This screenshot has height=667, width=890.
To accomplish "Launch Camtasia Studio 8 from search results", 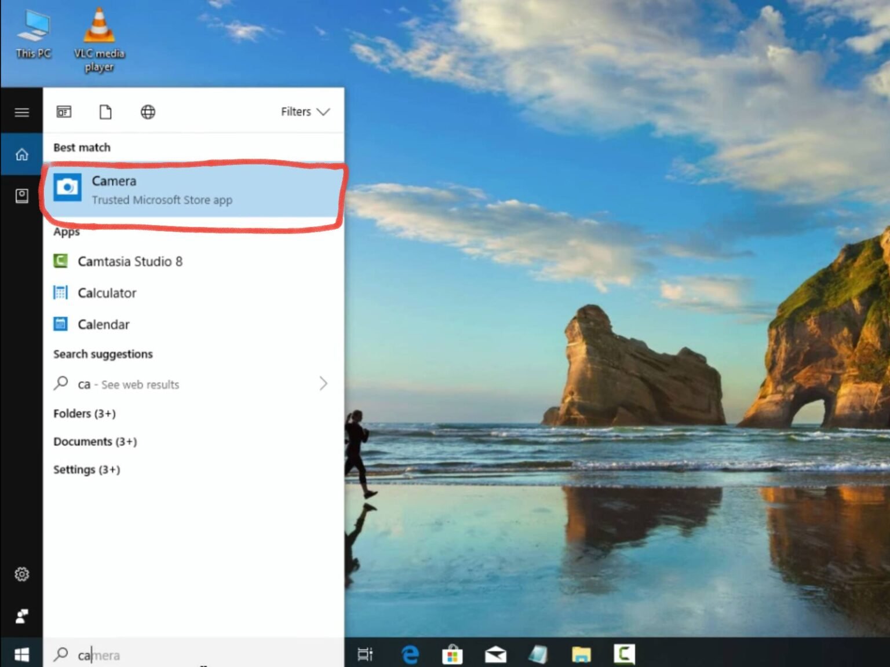I will (x=130, y=261).
